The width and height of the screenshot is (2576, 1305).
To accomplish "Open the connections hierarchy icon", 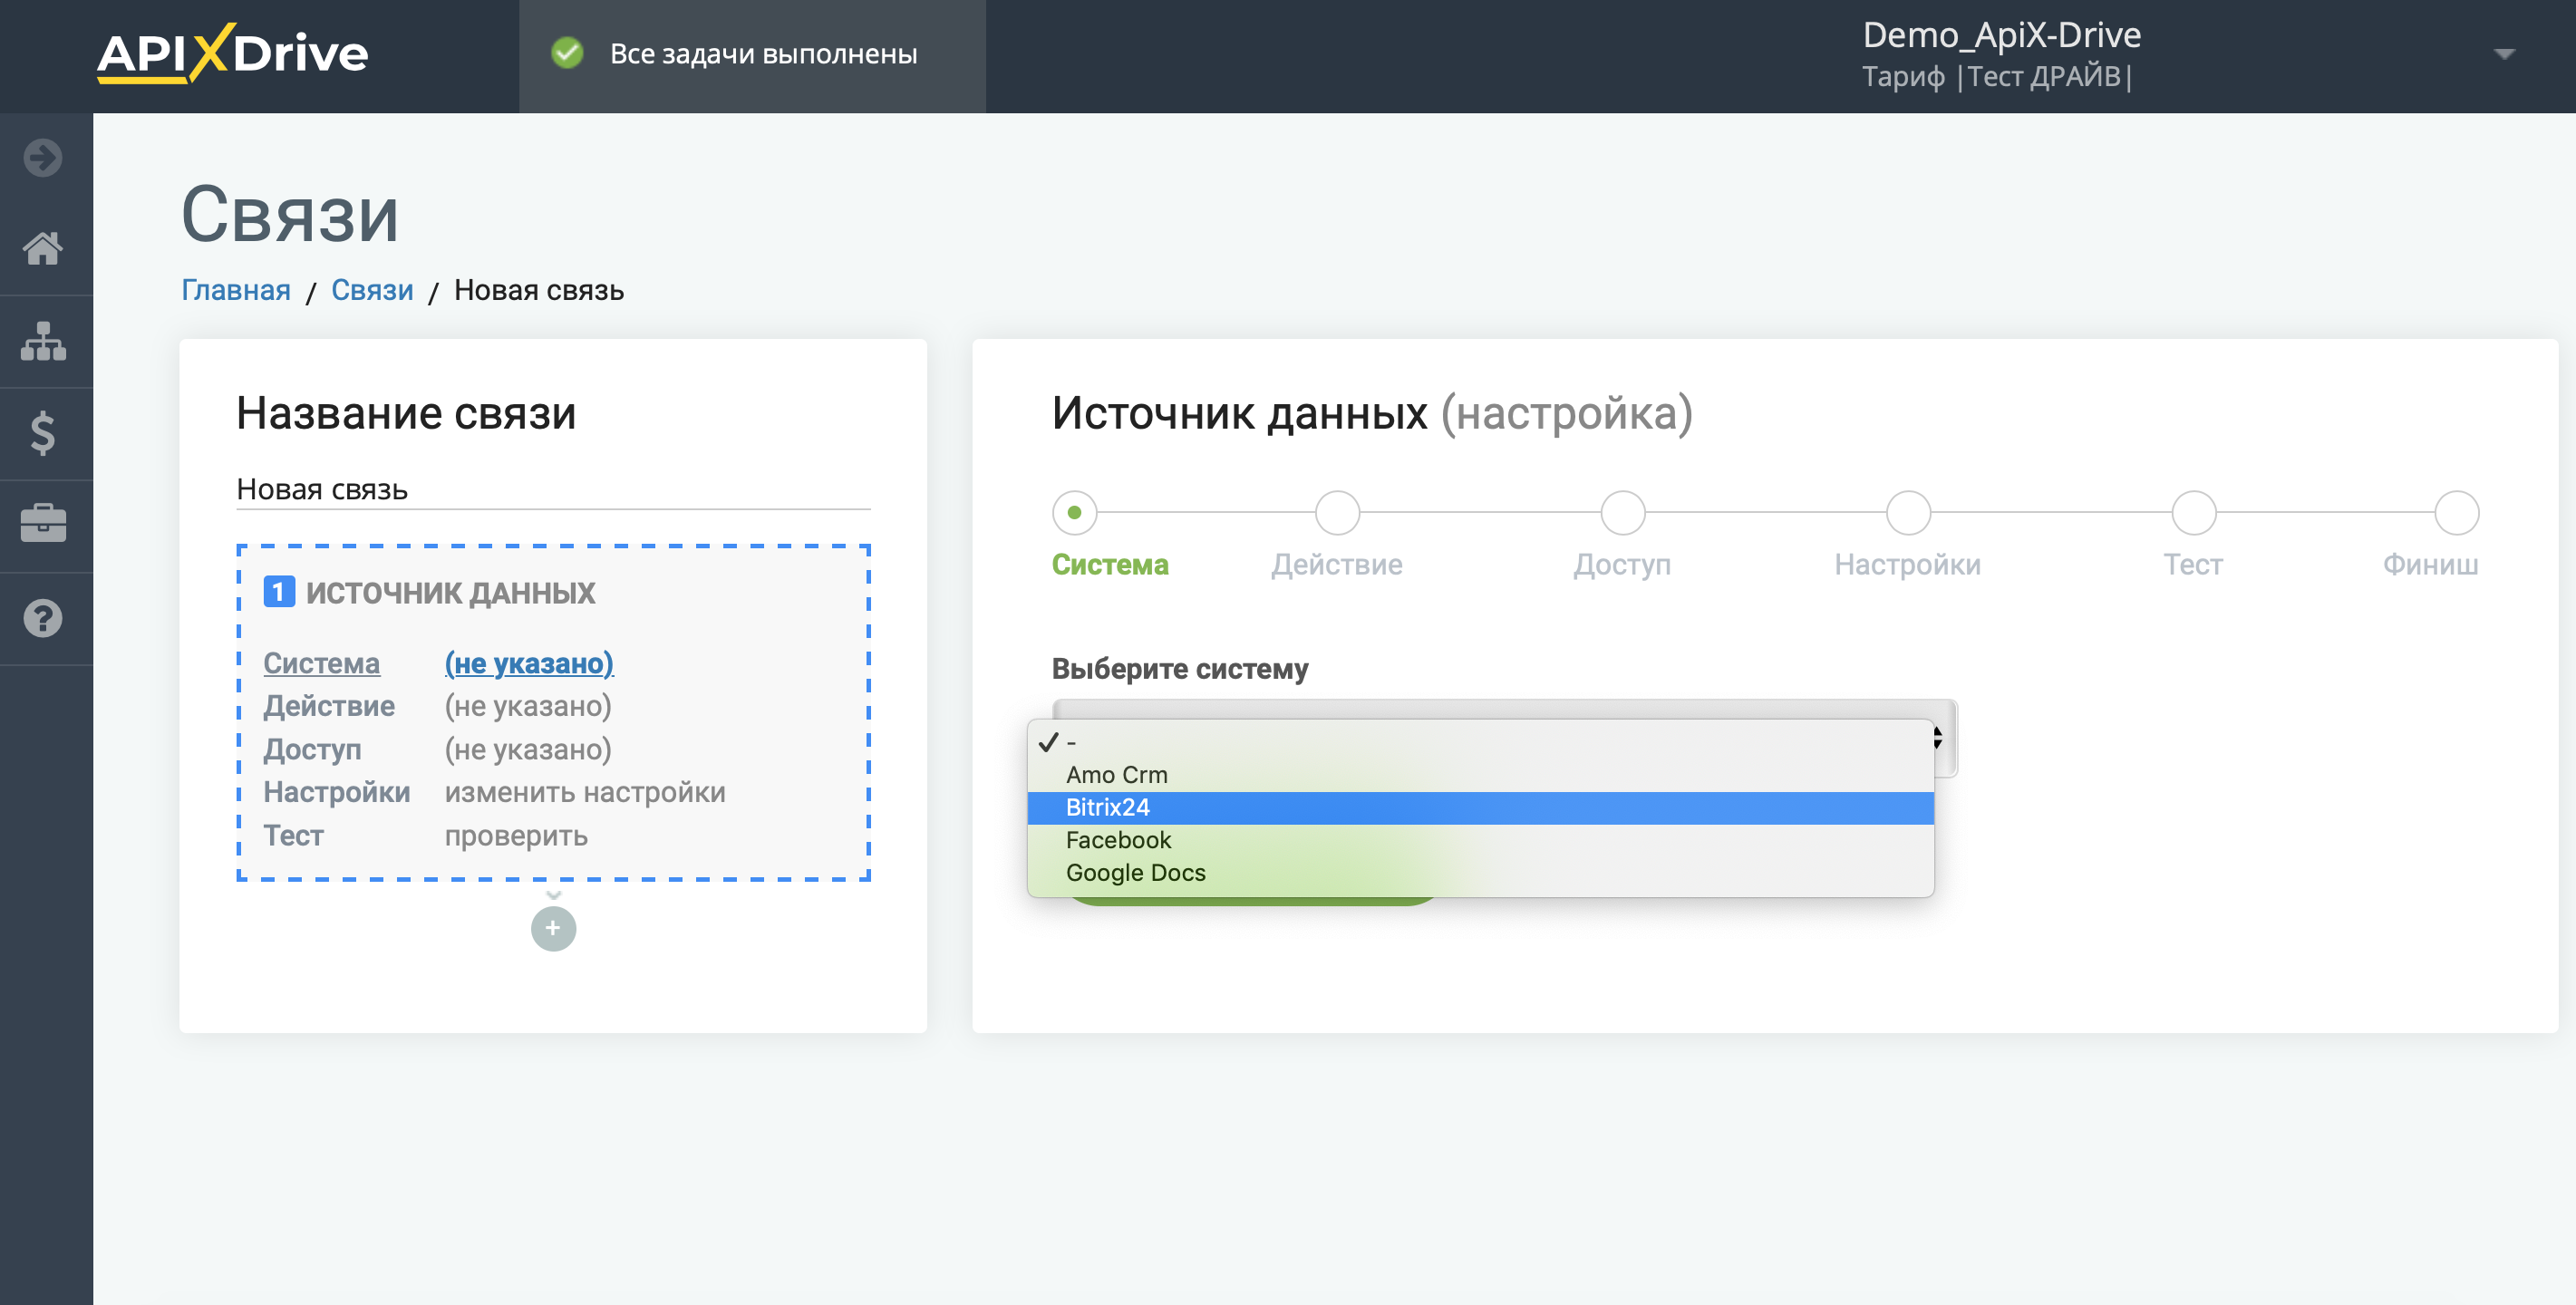I will [43, 341].
